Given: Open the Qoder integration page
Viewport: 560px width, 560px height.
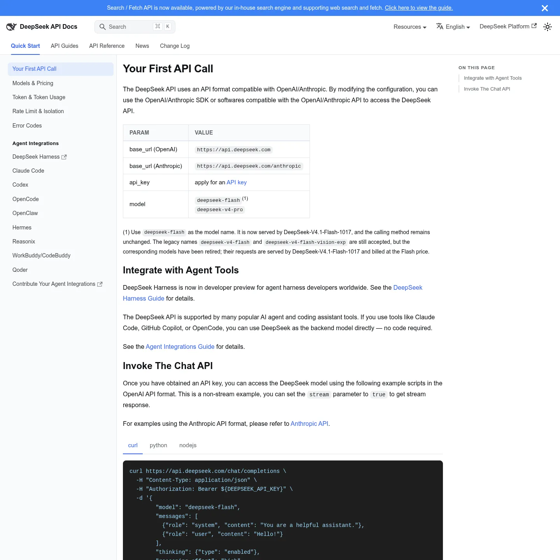Looking at the screenshot, I should pyautogui.click(x=61, y=270).
